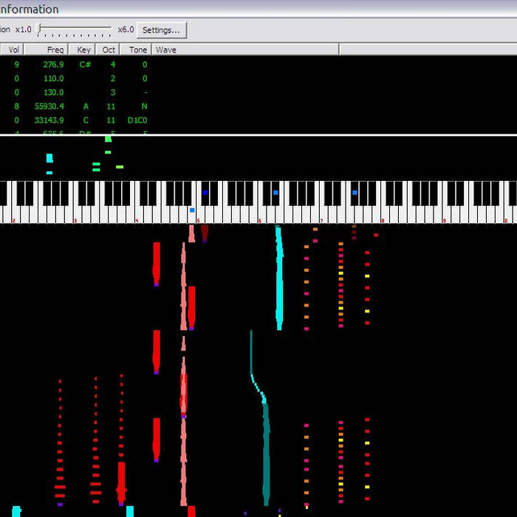Click the white horizontal splitter bar
The height and width of the screenshot is (517, 517).
tap(258, 135)
